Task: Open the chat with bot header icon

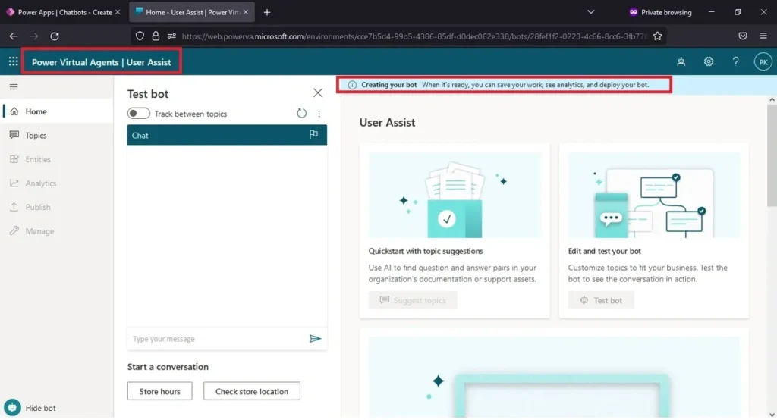Action: tap(681, 62)
